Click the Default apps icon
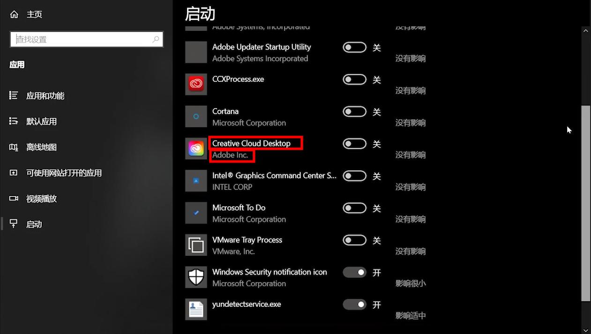 coord(14,121)
